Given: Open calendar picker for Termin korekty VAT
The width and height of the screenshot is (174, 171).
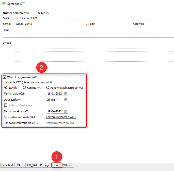Looking at the screenshot, I should [x=66, y=111].
